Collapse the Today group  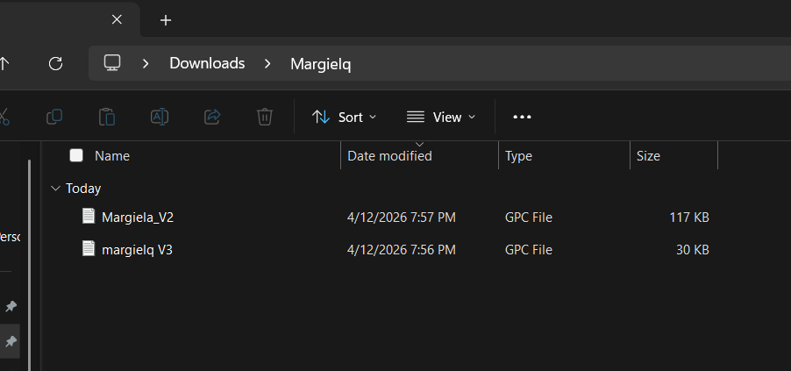[x=55, y=189]
